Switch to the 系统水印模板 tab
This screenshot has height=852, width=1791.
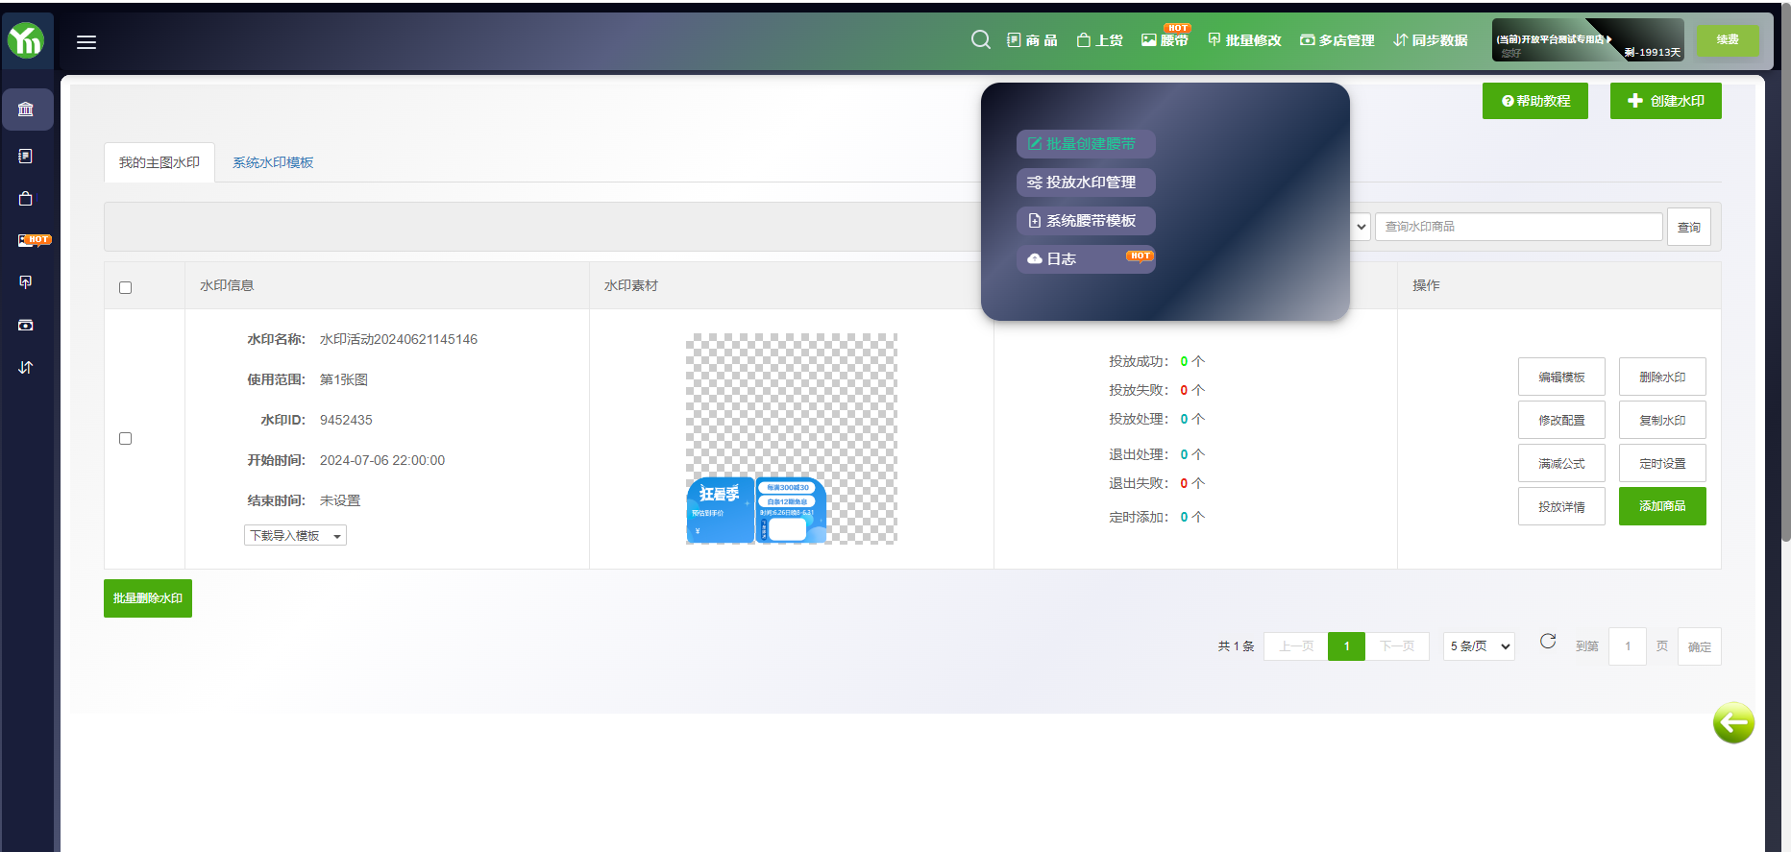[273, 162]
